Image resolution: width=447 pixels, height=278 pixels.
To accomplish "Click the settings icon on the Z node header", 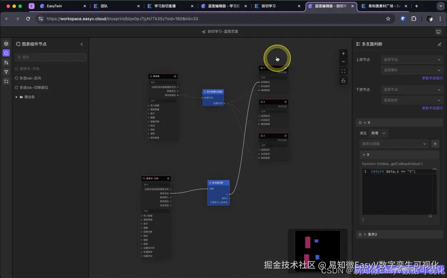I will tap(285, 136).
